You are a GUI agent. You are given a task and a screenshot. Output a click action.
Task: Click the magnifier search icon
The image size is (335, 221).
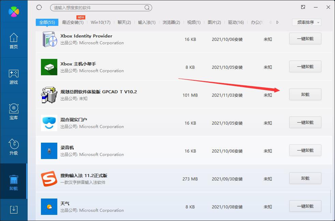click(147, 8)
